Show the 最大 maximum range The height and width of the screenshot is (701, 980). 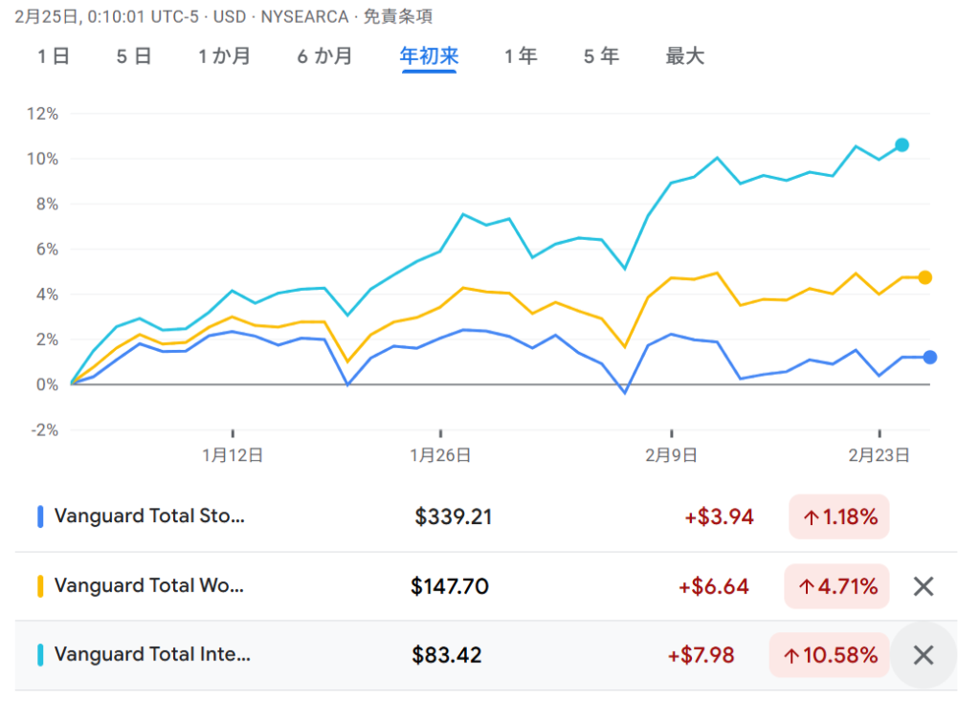point(684,56)
